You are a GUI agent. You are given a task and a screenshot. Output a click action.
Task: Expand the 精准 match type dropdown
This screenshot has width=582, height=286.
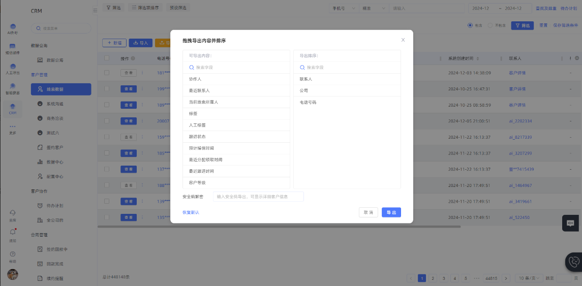[373, 8]
